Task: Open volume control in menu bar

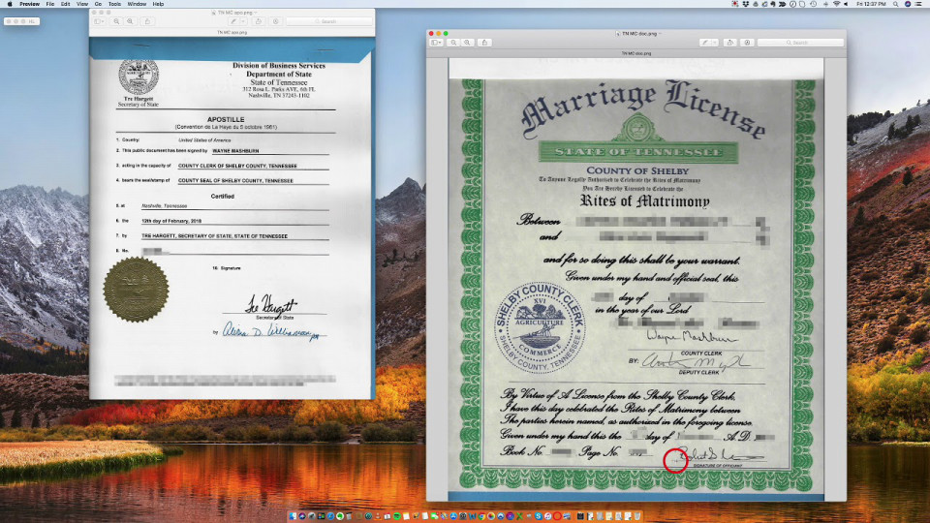Action: click(x=846, y=4)
